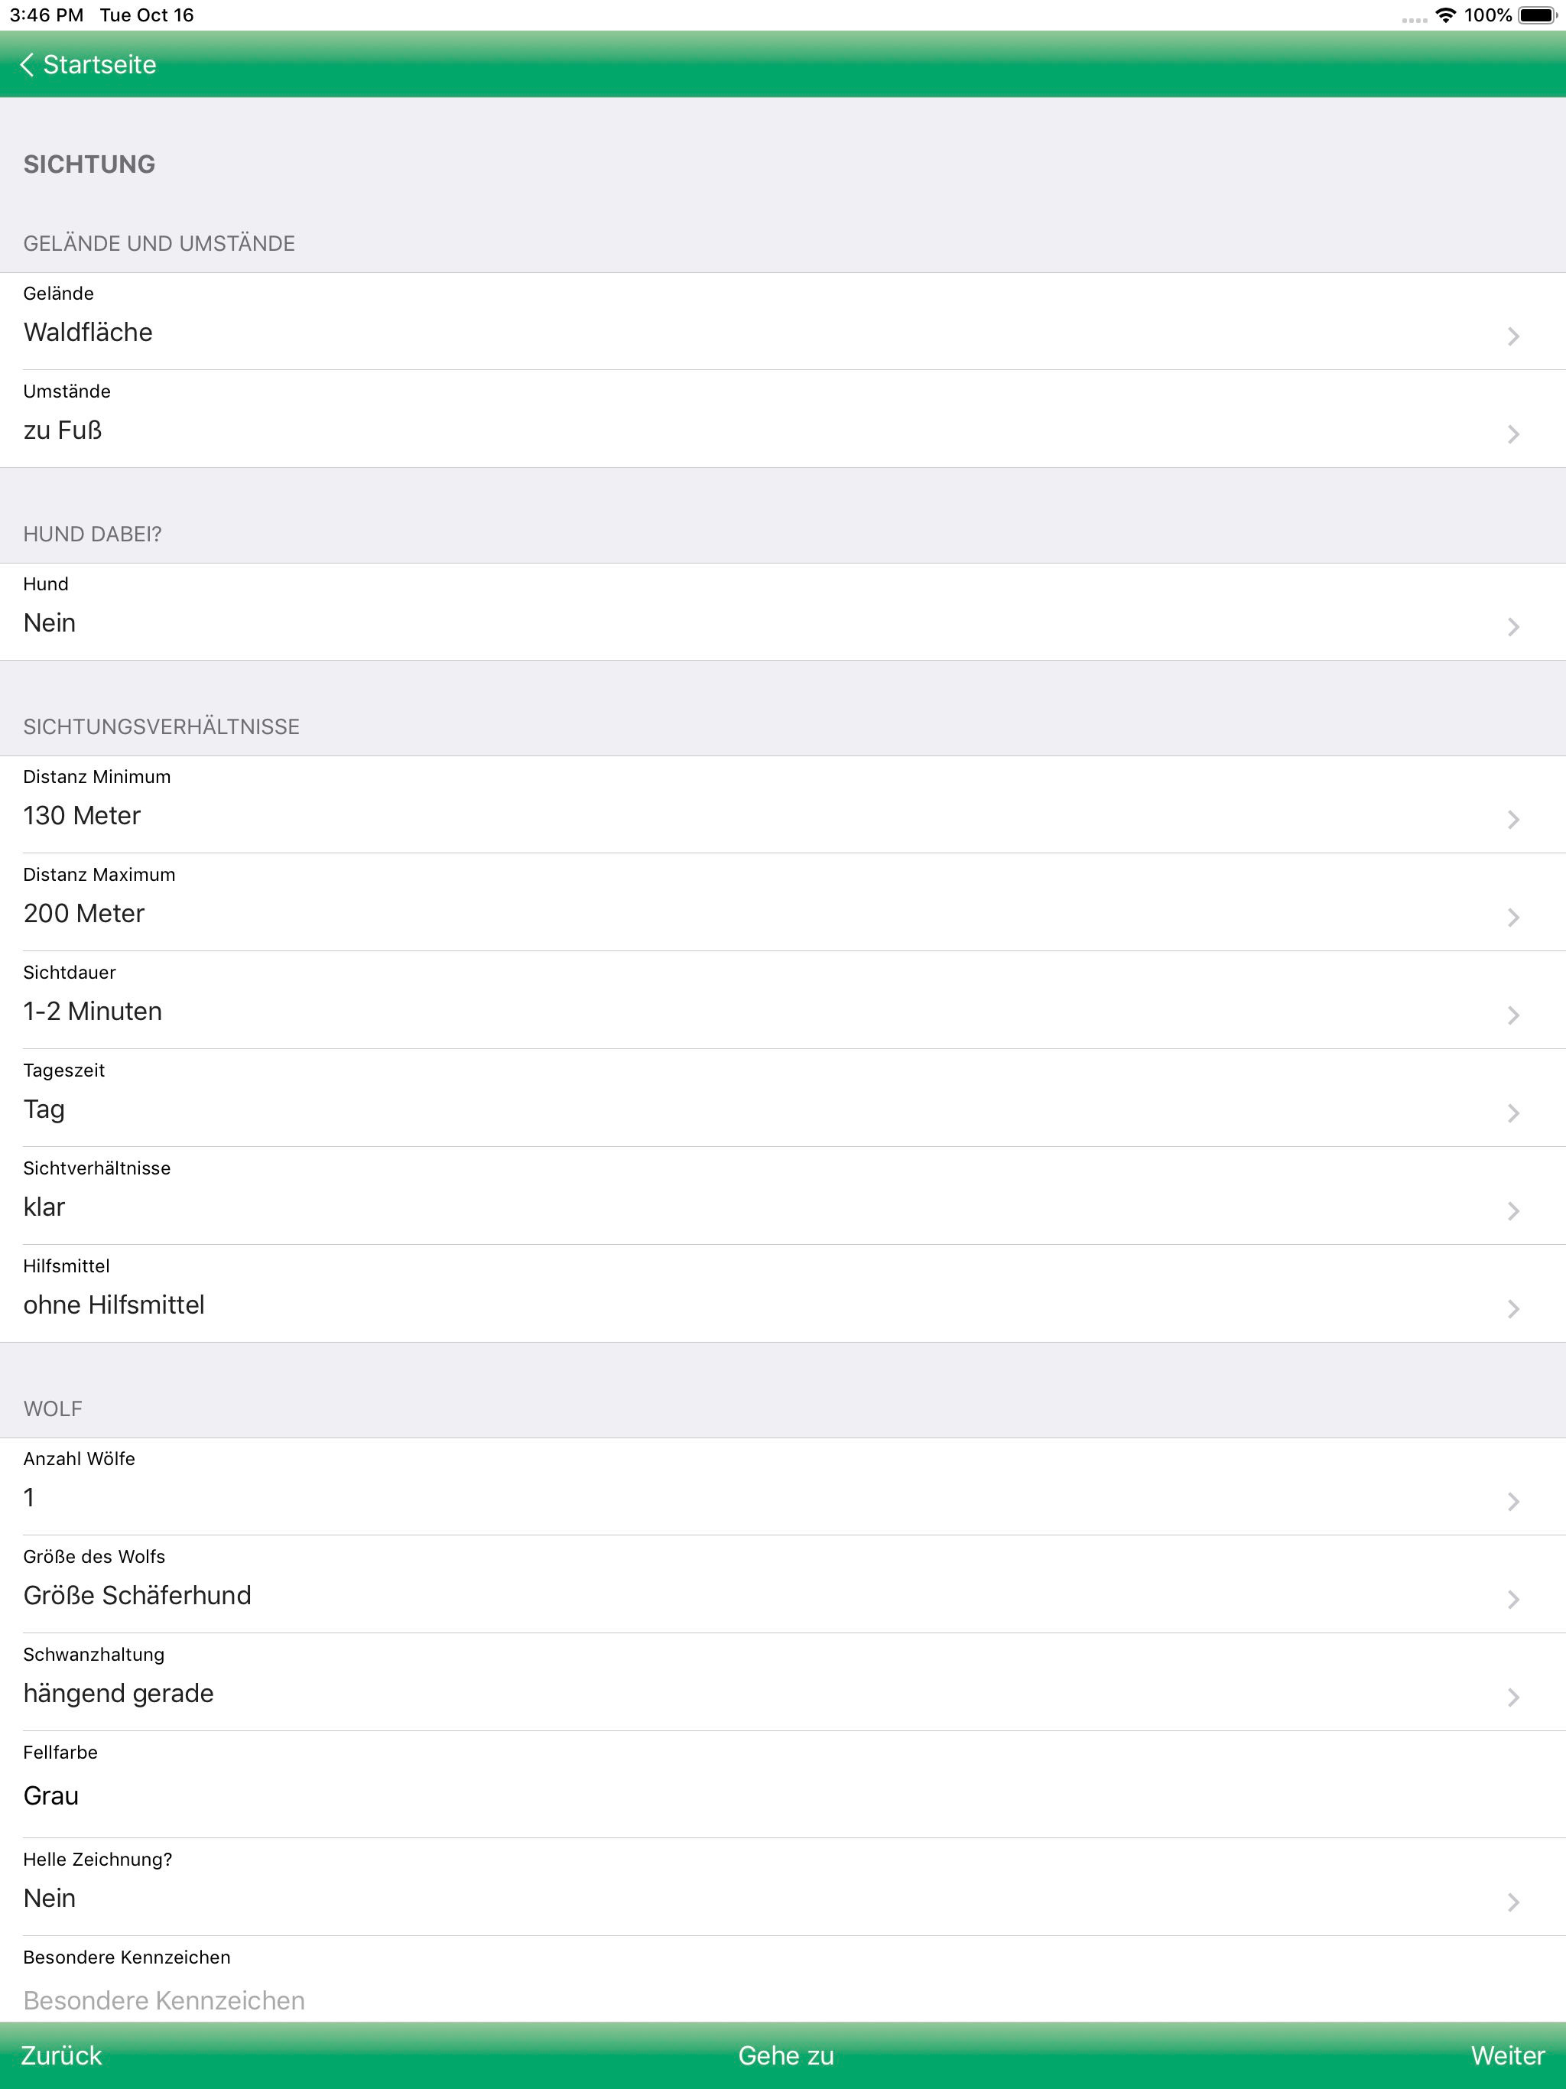This screenshot has height=2089, width=1566.
Task: Open the Gehe zu menu
Action: point(786,2055)
